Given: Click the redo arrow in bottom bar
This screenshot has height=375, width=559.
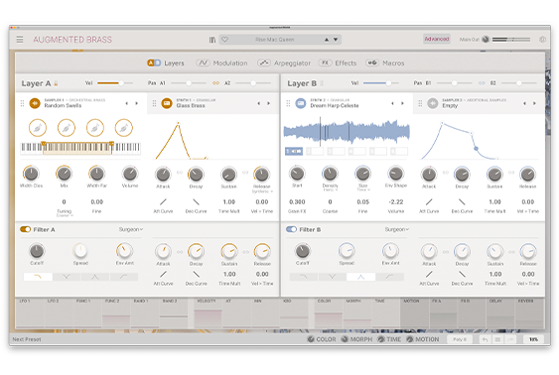Looking at the screenshot, I should tap(510, 339).
